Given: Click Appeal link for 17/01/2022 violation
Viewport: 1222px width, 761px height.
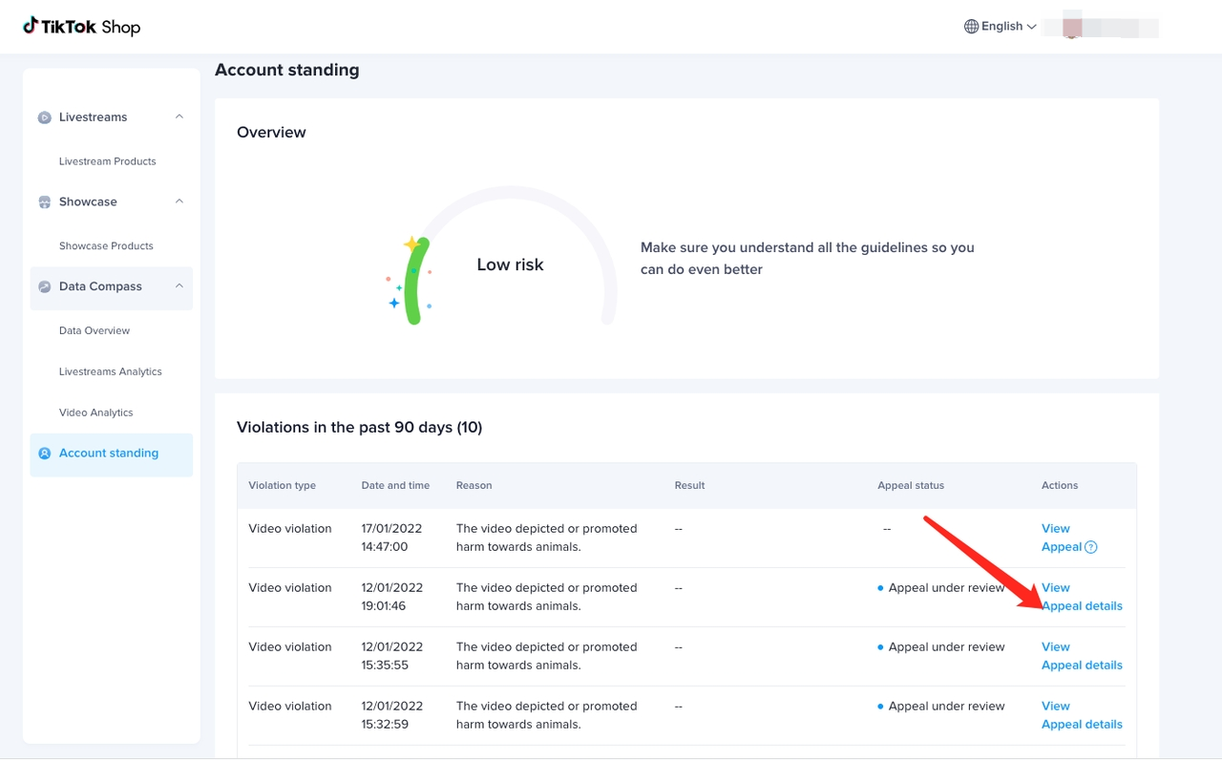Looking at the screenshot, I should (x=1061, y=547).
